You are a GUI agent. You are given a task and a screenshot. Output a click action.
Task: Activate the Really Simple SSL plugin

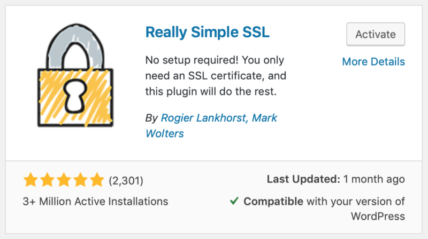(x=376, y=34)
